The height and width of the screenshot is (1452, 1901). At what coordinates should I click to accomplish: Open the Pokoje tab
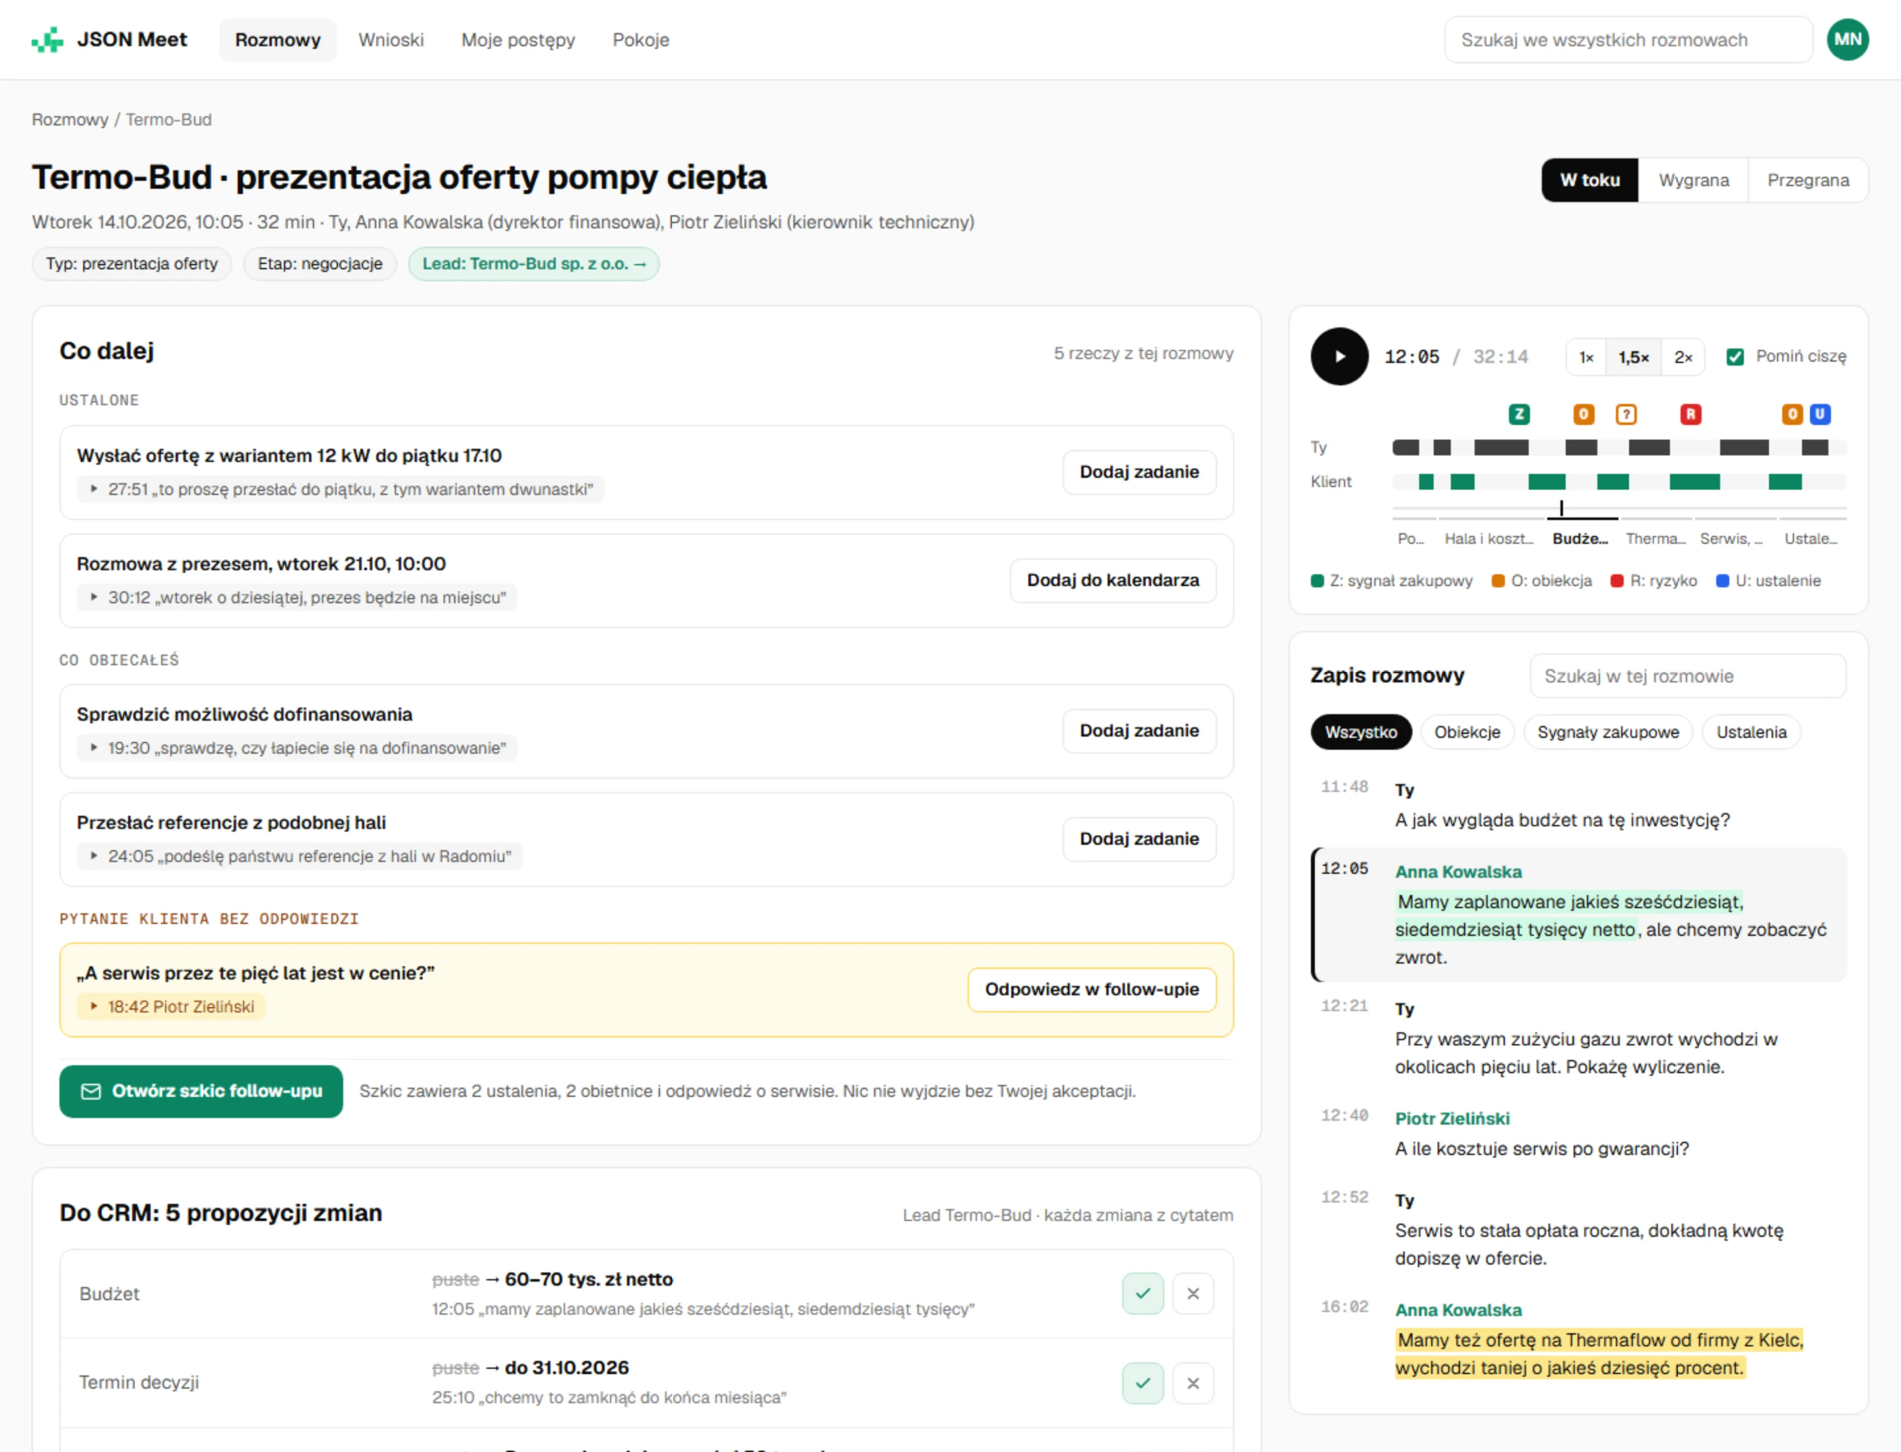click(640, 40)
